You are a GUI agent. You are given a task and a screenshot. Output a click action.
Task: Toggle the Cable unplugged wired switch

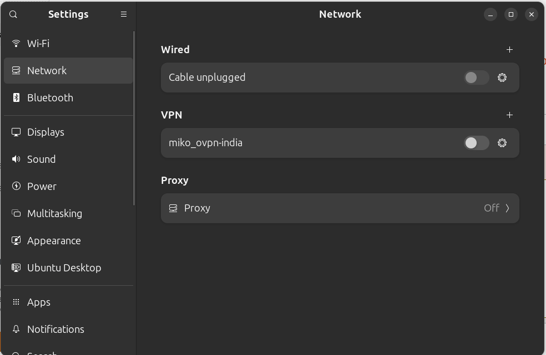coord(476,78)
